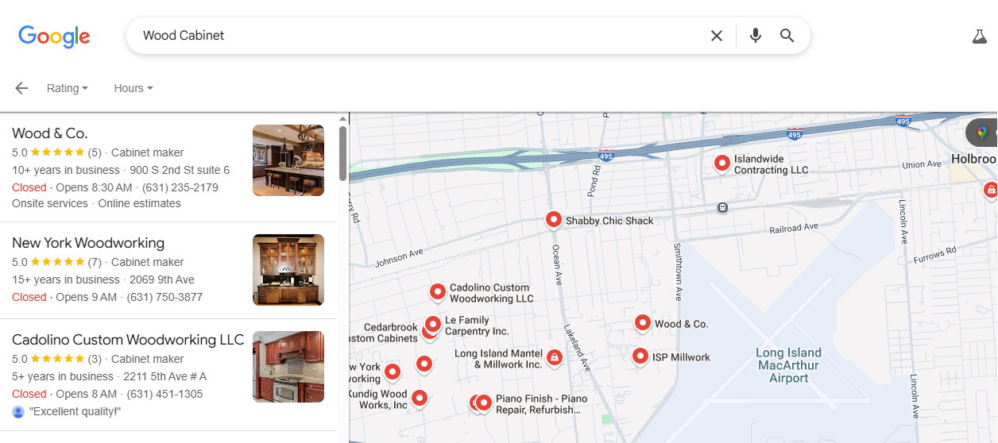Open Search Labs flask icon

[979, 36]
